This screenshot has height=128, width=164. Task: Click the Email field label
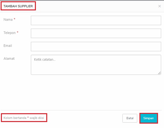point(8,46)
